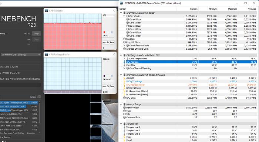The width and height of the screenshot is (259, 142).
Task: Click the clock icon beside Bus Clock
Action: [x=124, y=39]
